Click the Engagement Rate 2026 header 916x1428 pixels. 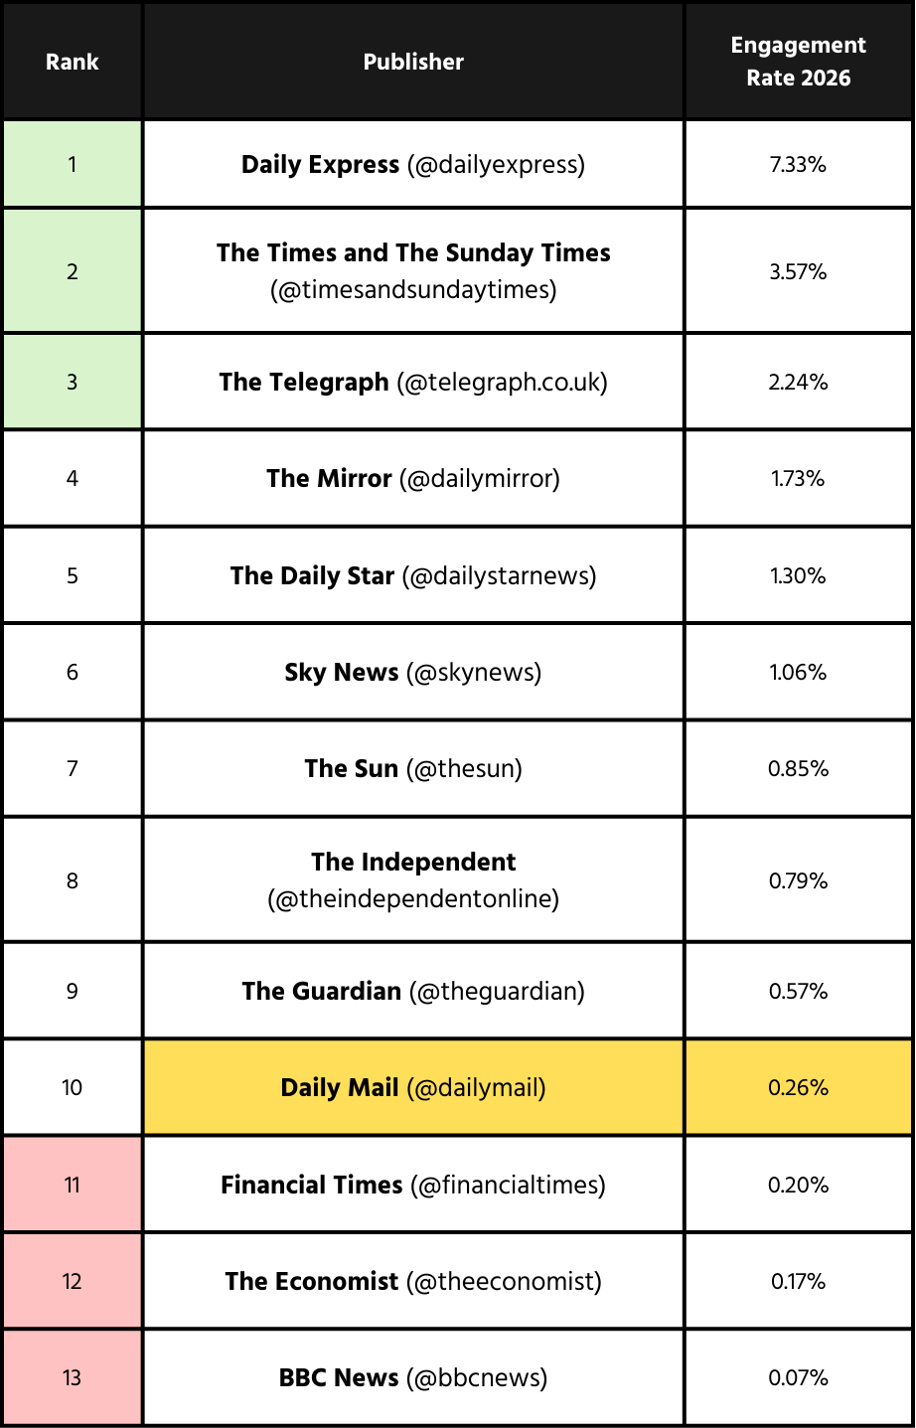[798, 62]
